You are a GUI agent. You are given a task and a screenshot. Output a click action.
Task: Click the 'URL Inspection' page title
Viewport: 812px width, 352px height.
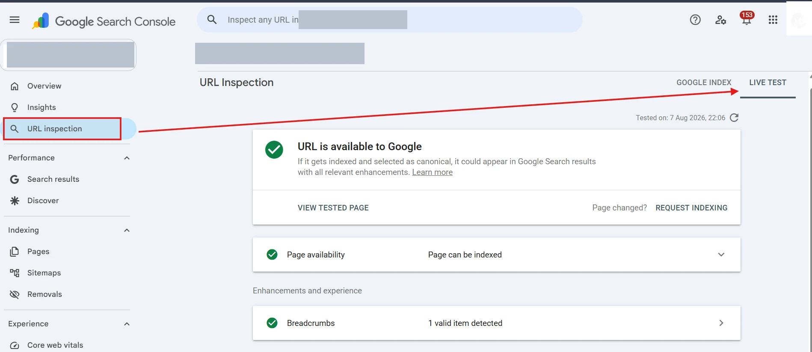click(237, 83)
